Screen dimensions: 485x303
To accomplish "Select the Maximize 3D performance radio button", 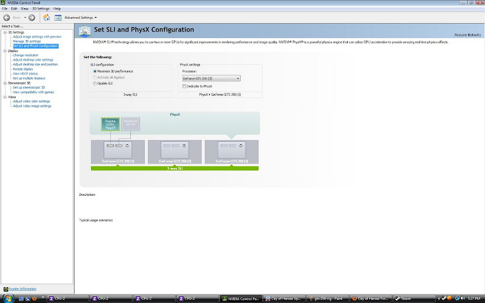I will [95, 71].
